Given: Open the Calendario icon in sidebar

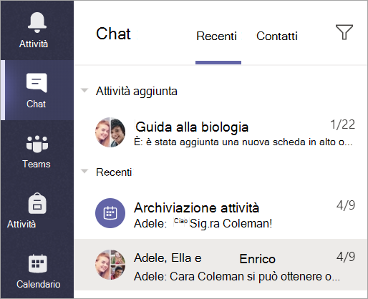Looking at the screenshot, I should 37,263.
